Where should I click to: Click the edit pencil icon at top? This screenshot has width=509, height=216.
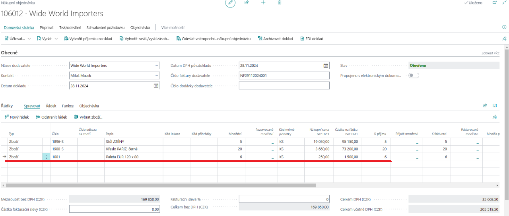[x=230, y=3]
